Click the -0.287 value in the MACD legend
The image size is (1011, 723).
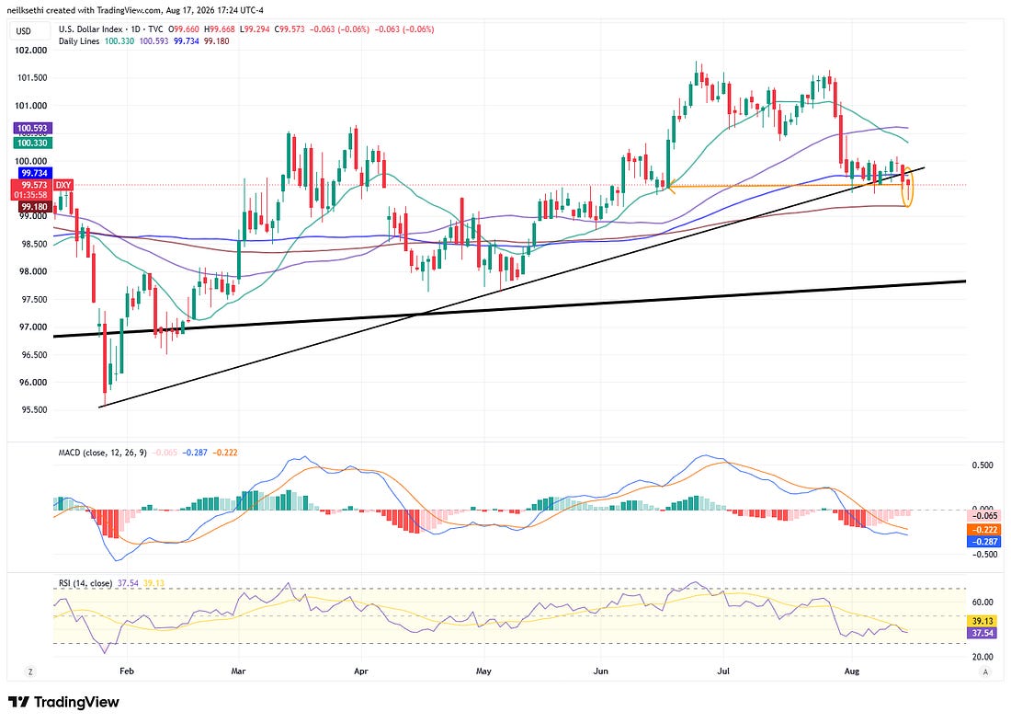tap(196, 453)
